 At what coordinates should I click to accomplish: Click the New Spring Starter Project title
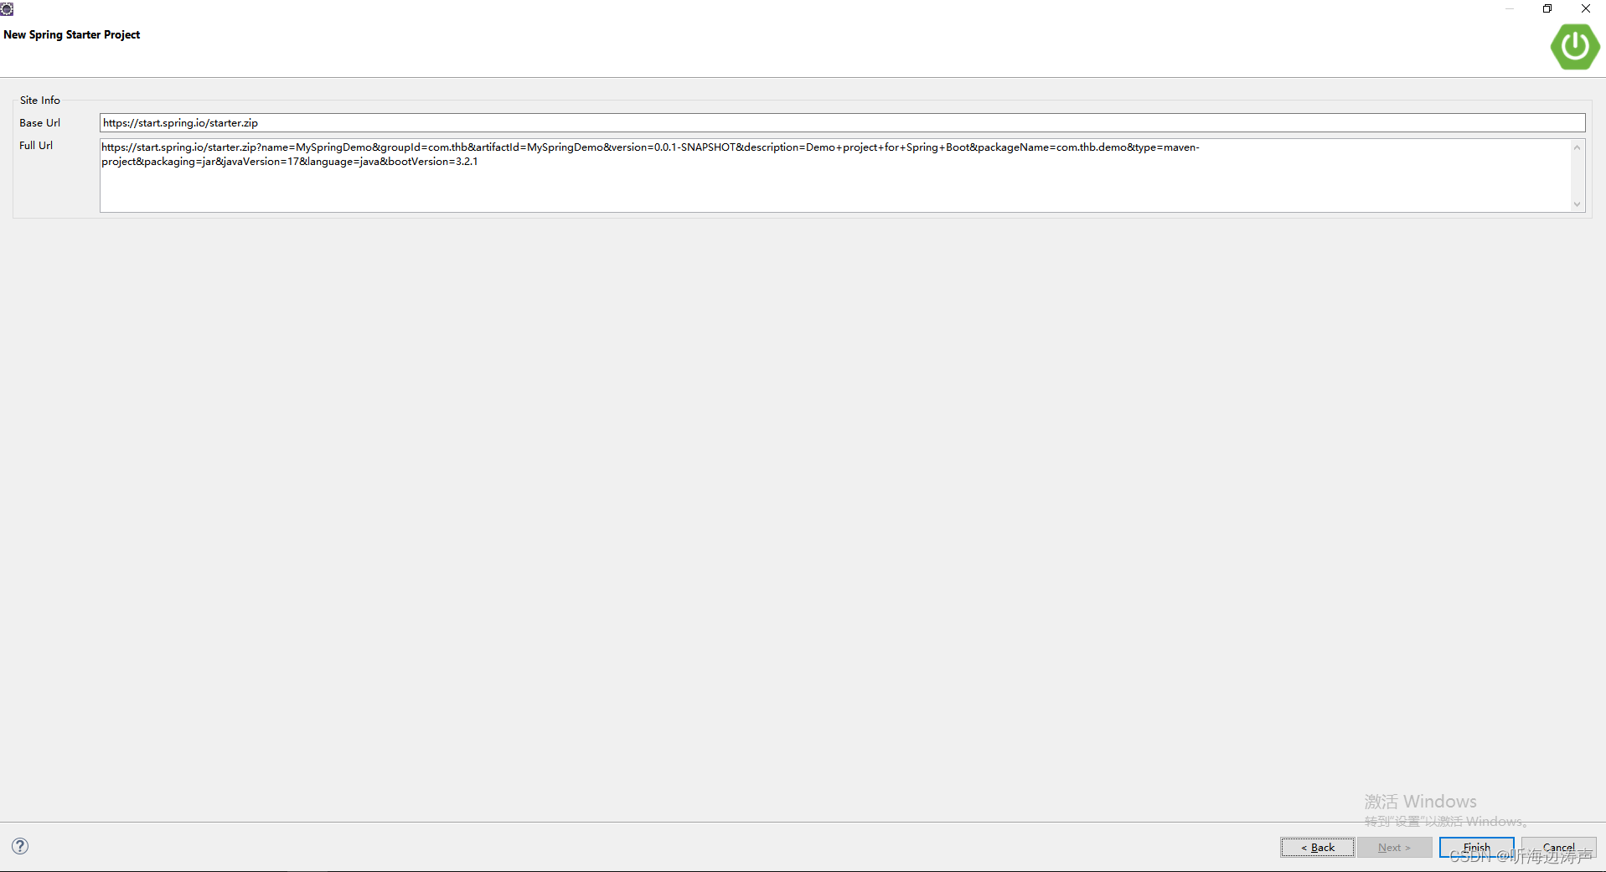[x=72, y=35]
